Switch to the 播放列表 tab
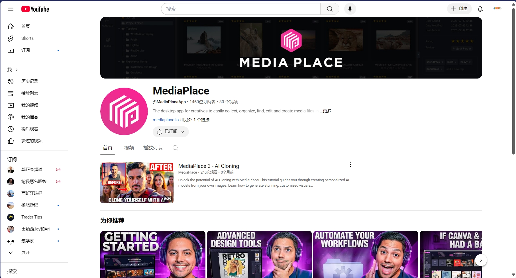Screen dimensions: 516x278 (x=153, y=148)
